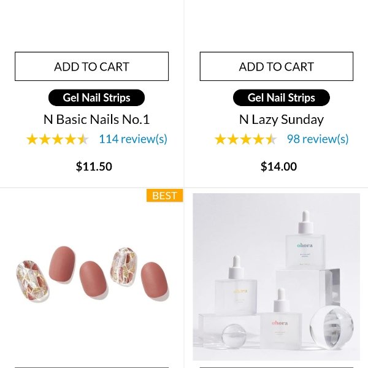Click the bottom ohora bottle with pink logo
The image size is (368, 368).
click(281, 319)
